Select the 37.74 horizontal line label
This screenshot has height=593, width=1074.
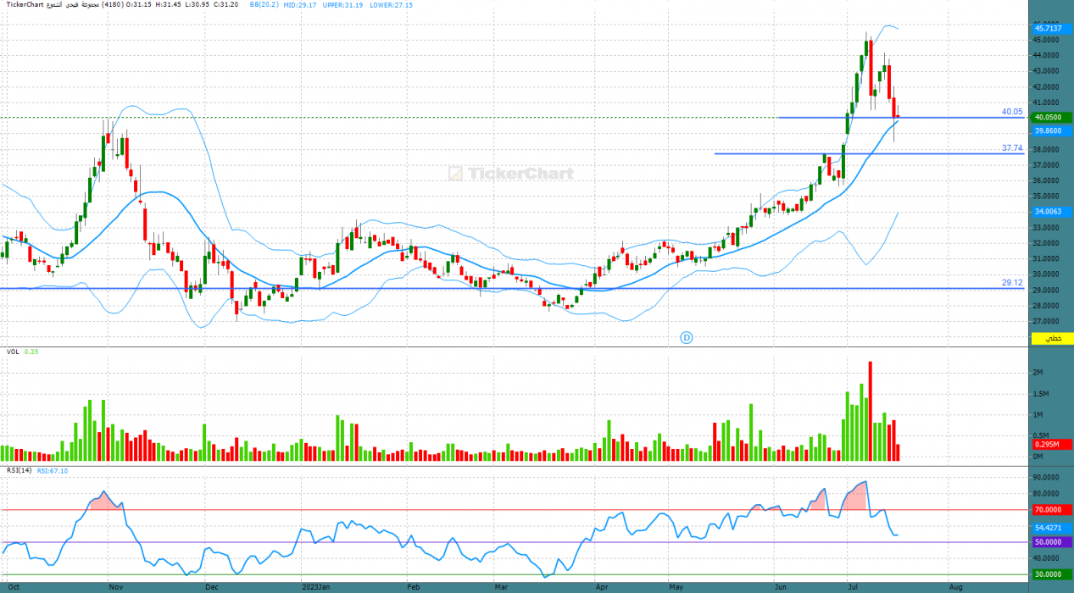pos(1012,147)
